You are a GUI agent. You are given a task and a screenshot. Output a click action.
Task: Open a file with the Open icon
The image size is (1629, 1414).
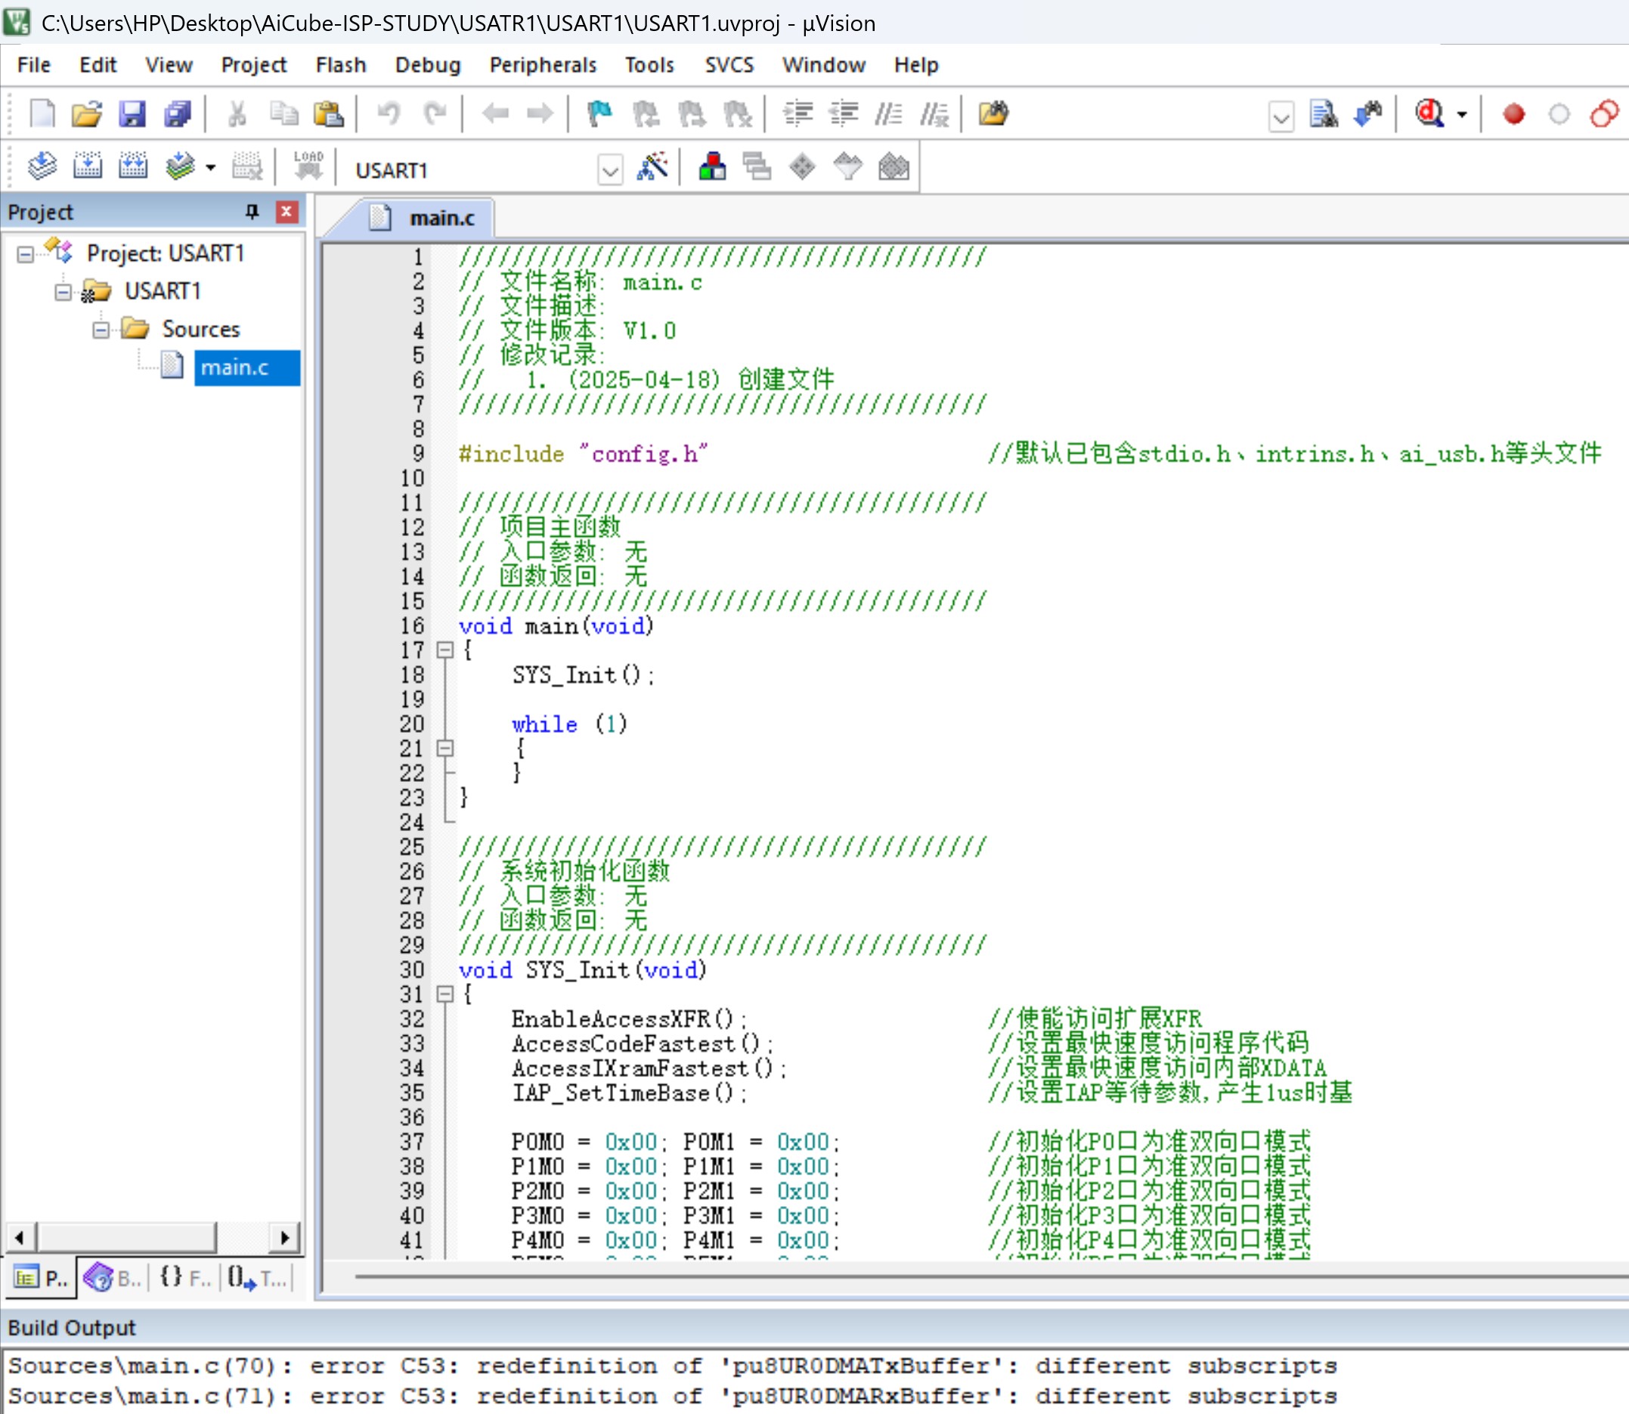coord(87,114)
